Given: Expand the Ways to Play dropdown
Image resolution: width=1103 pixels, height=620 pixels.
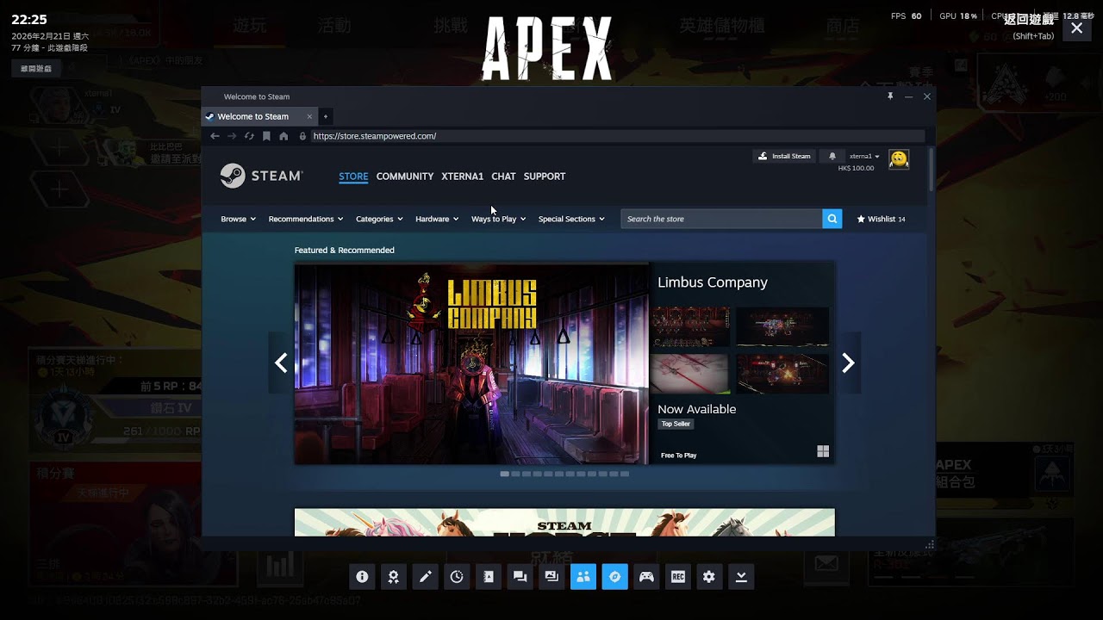Looking at the screenshot, I should coord(498,219).
